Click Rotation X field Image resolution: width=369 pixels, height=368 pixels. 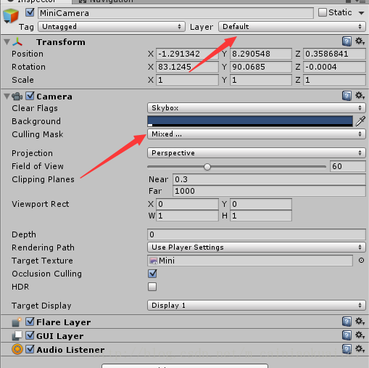click(187, 67)
